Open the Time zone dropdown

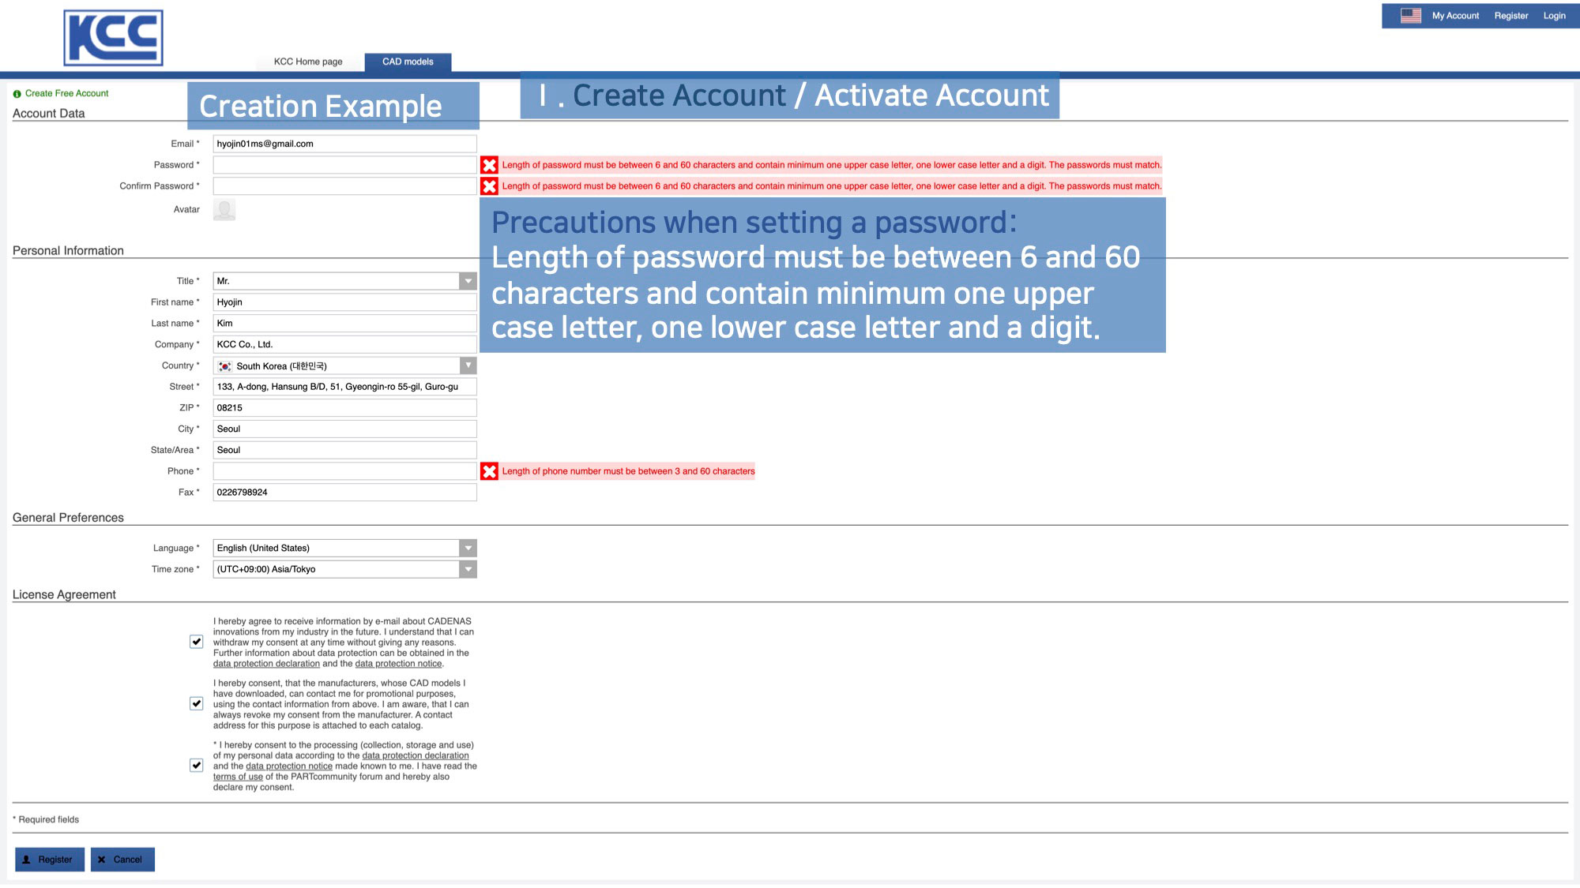(x=468, y=569)
